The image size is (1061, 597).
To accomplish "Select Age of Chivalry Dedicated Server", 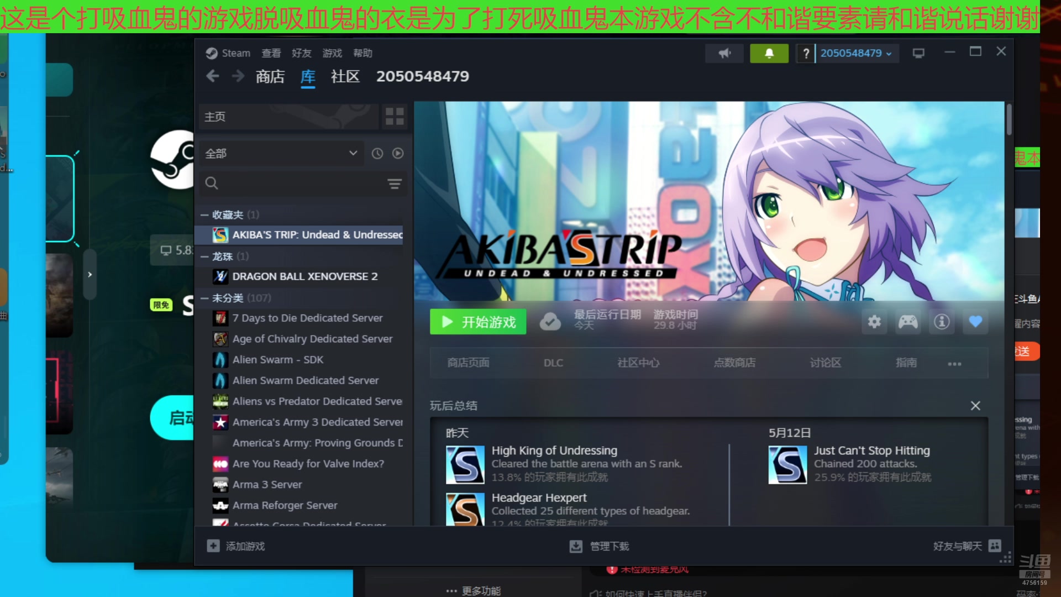I will point(299,339).
